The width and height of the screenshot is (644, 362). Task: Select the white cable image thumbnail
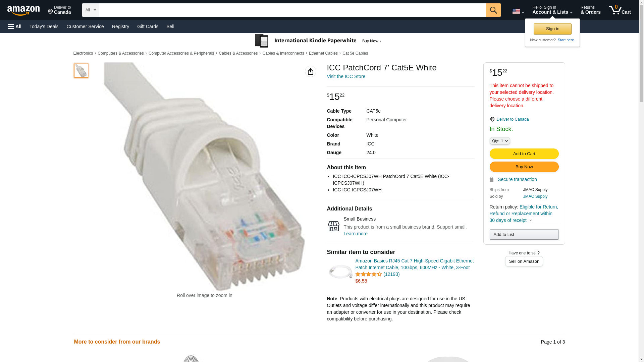pyautogui.click(x=81, y=71)
